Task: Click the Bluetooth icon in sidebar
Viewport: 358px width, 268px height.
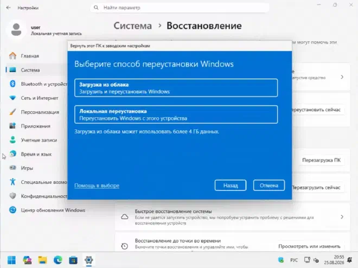Action: [x=13, y=84]
